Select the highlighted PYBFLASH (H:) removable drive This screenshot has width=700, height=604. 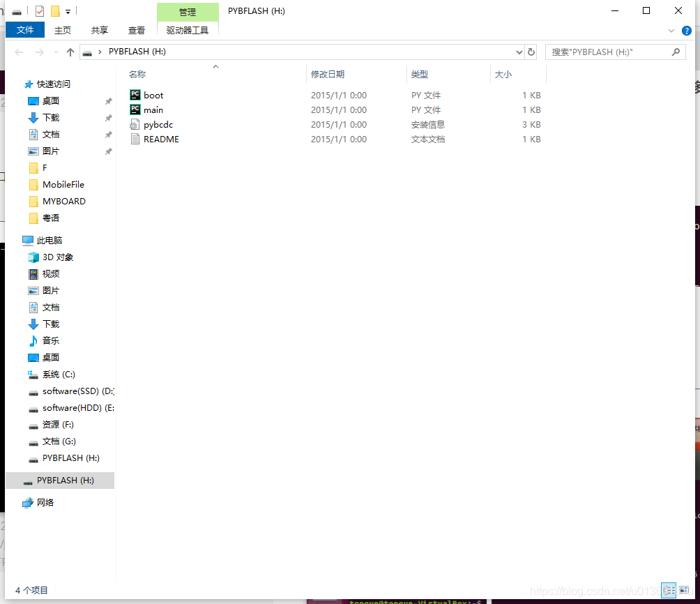pyautogui.click(x=60, y=481)
